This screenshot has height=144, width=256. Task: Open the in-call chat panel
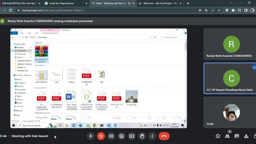pos(237,136)
